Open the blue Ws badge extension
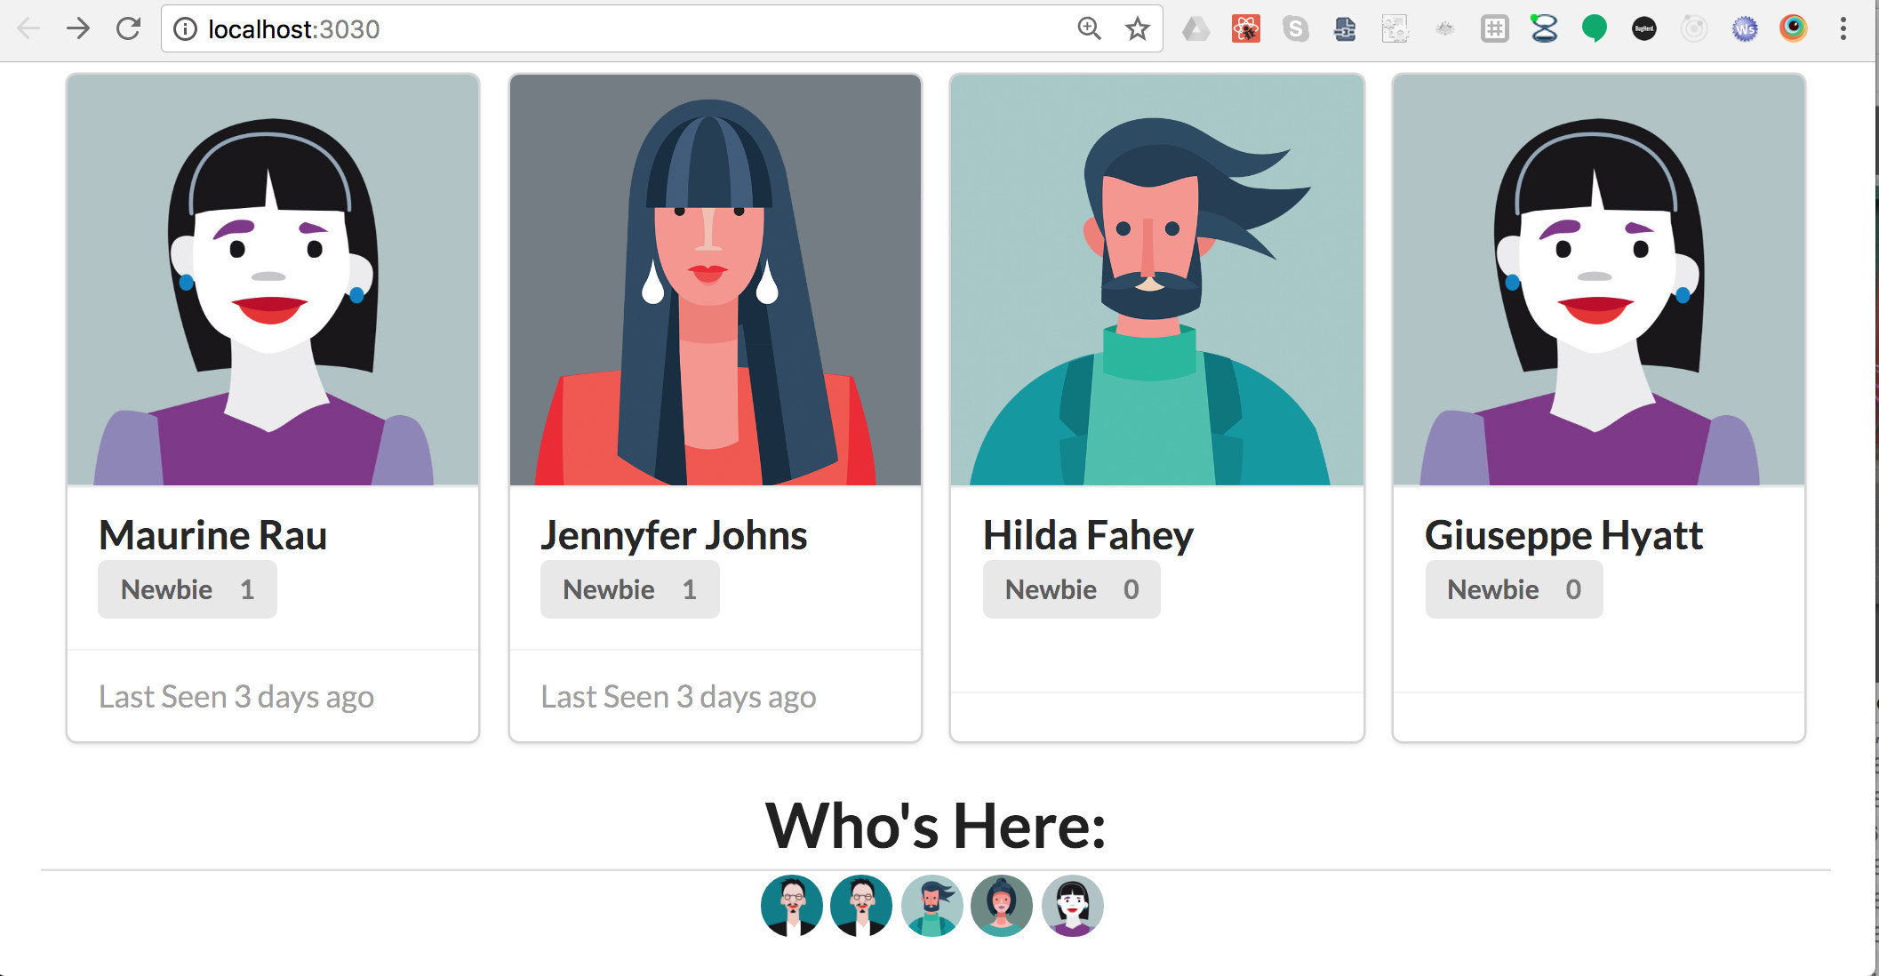This screenshot has width=1879, height=976. click(x=1744, y=29)
